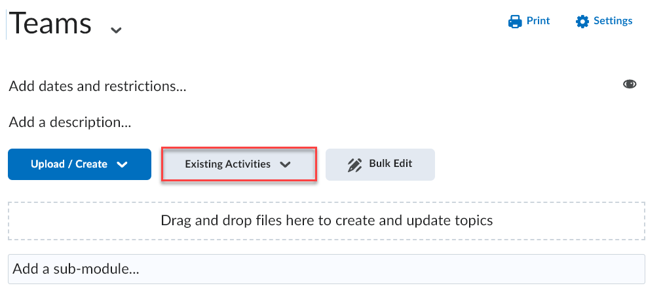Open the Existing Activities menu button
This screenshot has height=292, width=663.
point(239,164)
